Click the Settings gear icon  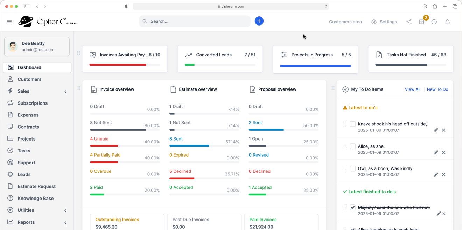374,22
